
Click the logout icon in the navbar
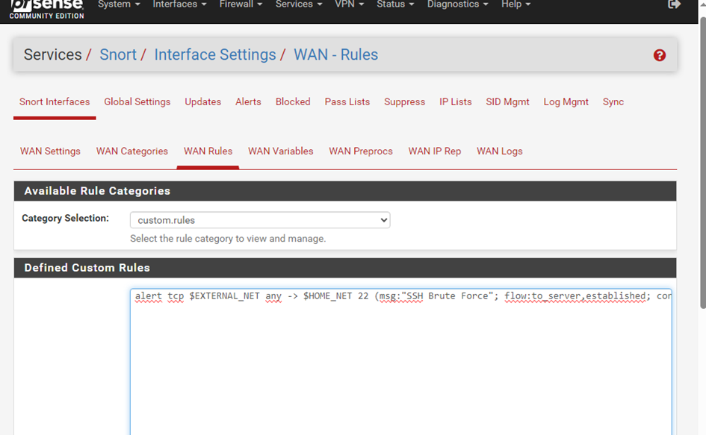[x=674, y=4]
